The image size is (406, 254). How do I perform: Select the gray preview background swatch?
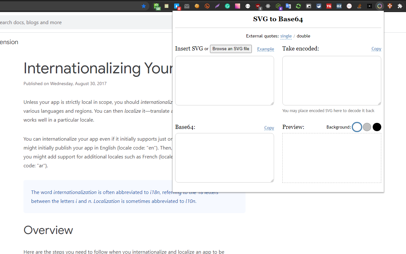pos(367,127)
